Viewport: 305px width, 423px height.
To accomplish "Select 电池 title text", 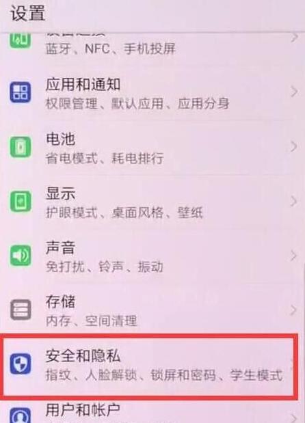I will (60, 139).
